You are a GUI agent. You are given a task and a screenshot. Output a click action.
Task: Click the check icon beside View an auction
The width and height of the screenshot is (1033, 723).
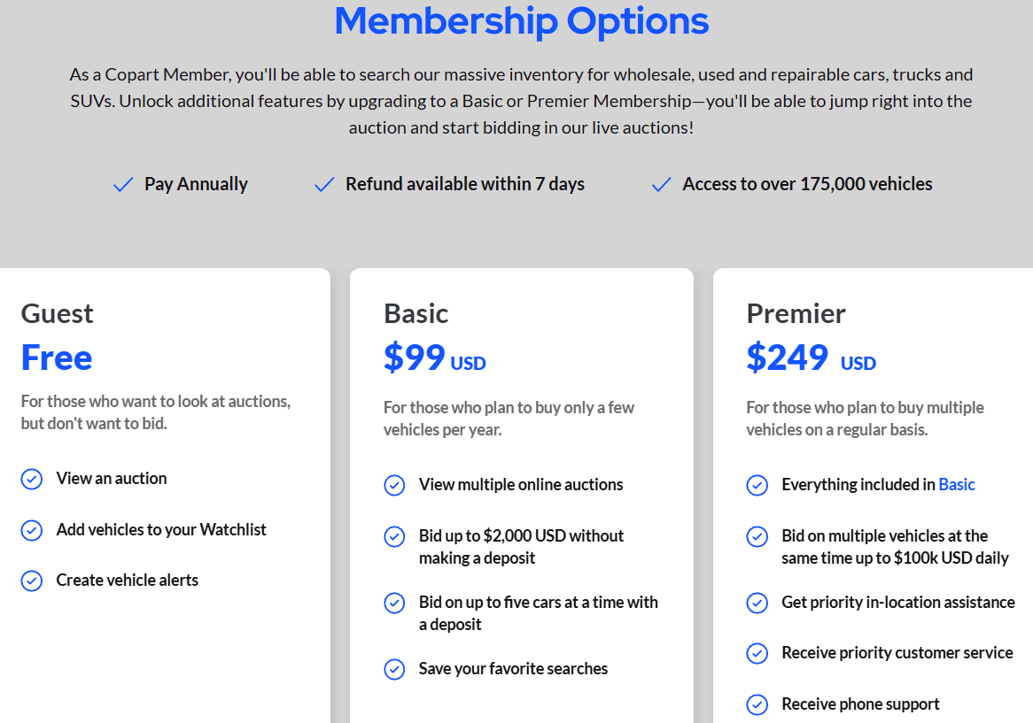coord(32,480)
